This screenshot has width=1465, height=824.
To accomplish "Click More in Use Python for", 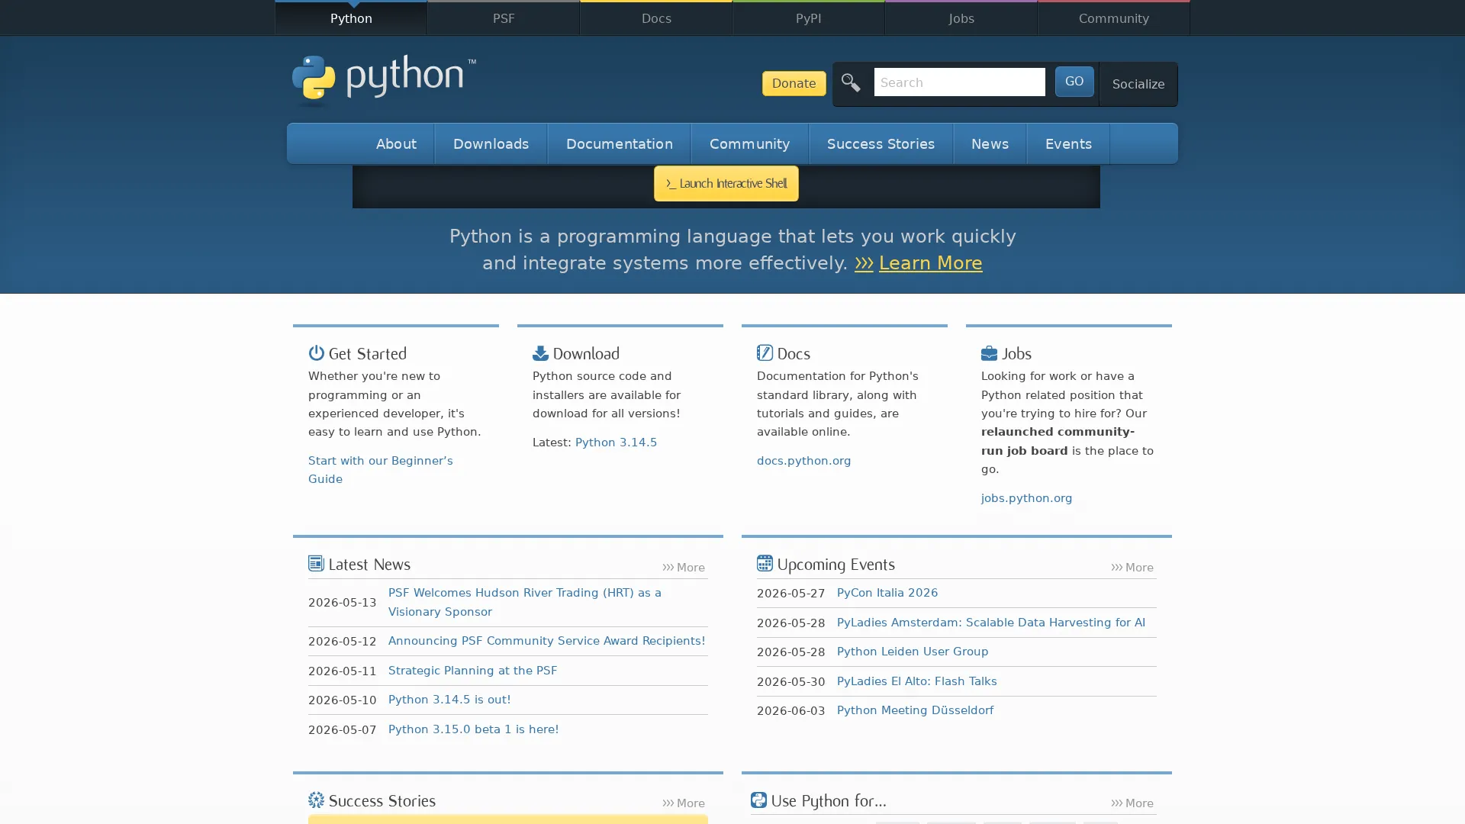I will pyautogui.click(x=1132, y=803).
